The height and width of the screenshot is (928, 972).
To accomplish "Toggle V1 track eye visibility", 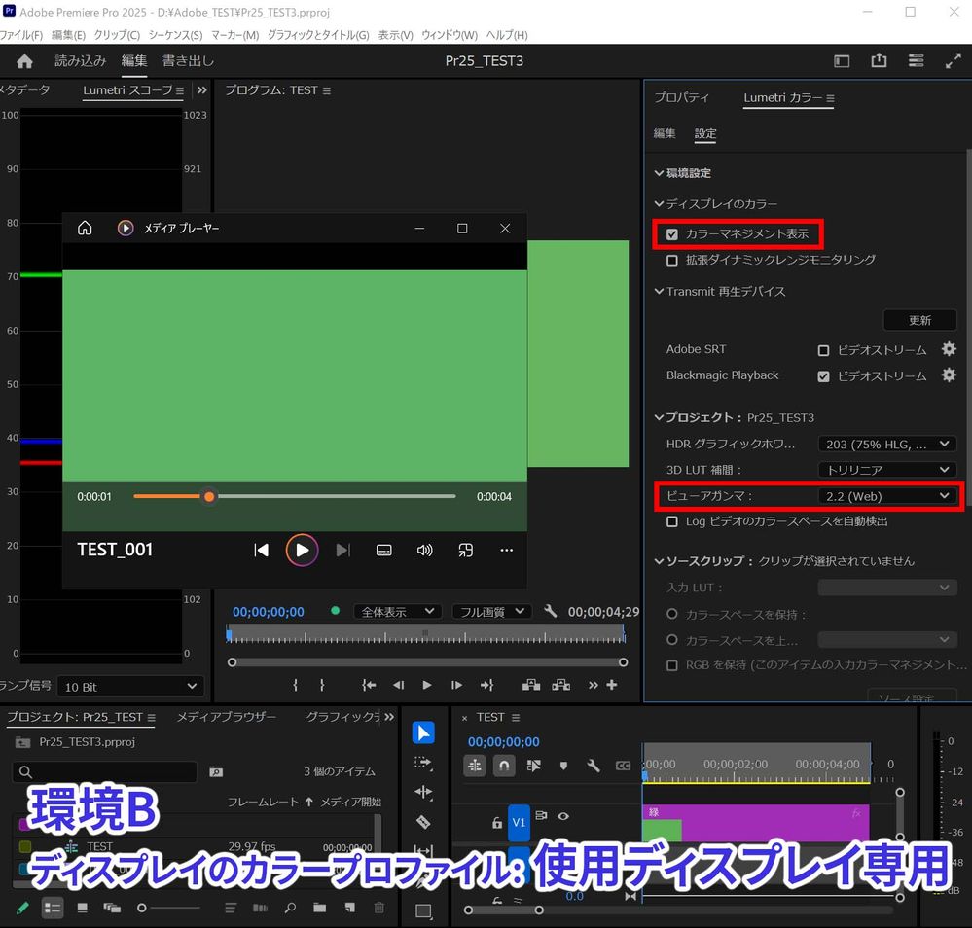I will pyautogui.click(x=562, y=816).
